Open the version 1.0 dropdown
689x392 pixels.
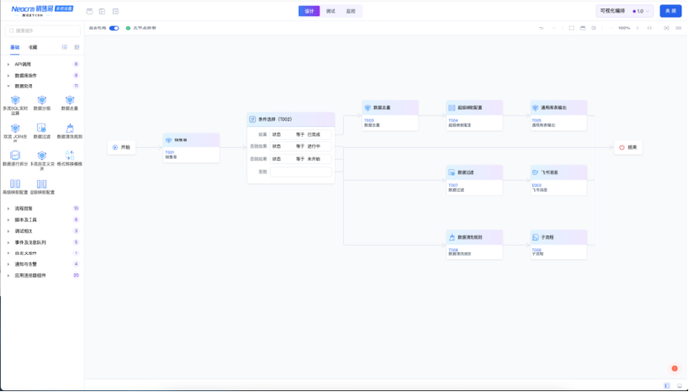point(641,11)
